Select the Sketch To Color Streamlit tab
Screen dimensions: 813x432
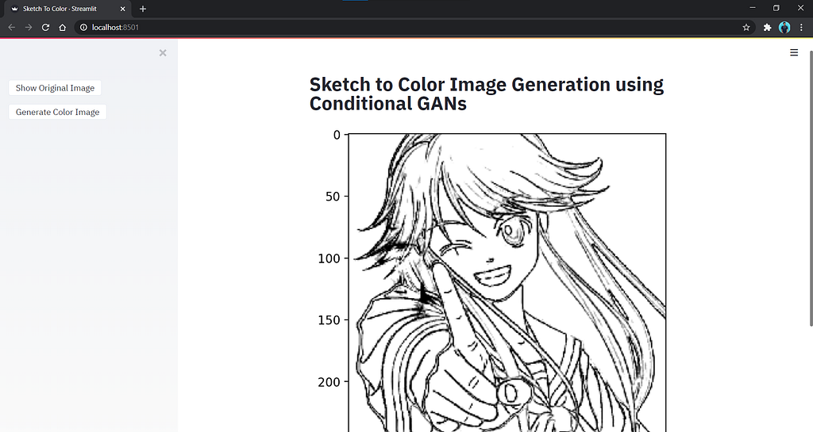(67, 9)
